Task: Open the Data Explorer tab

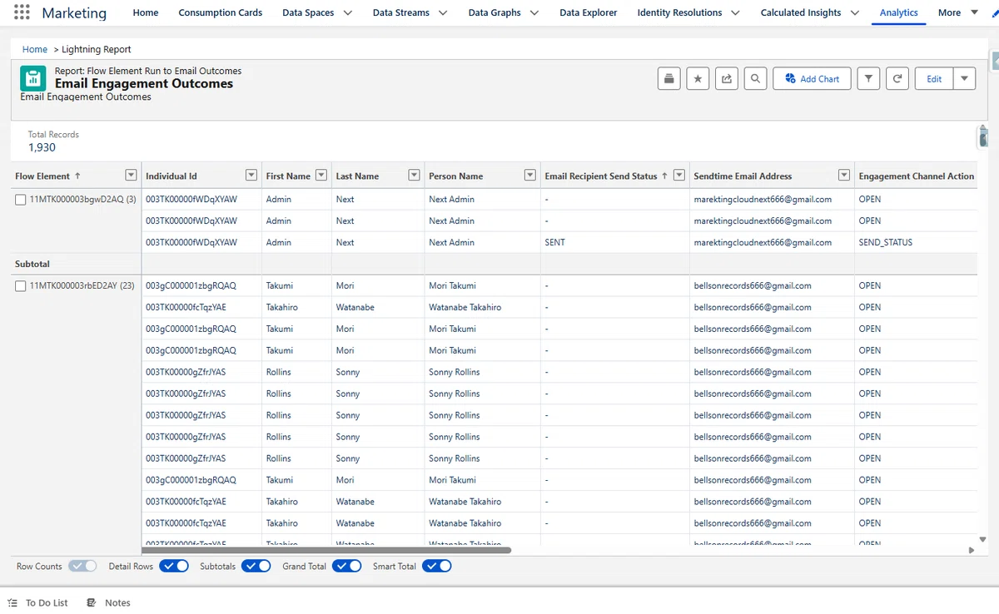Action: click(x=589, y=12)
